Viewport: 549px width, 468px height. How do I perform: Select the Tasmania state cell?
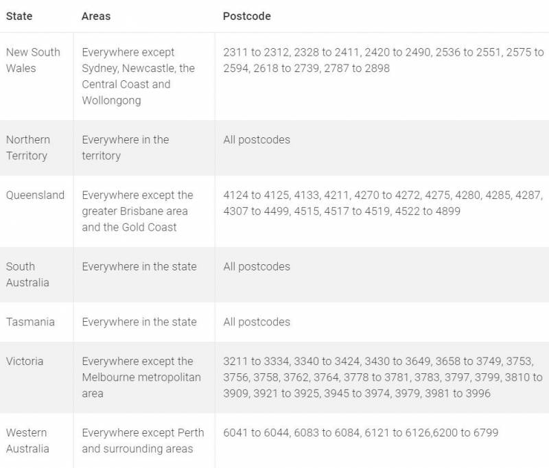point(30,322)
